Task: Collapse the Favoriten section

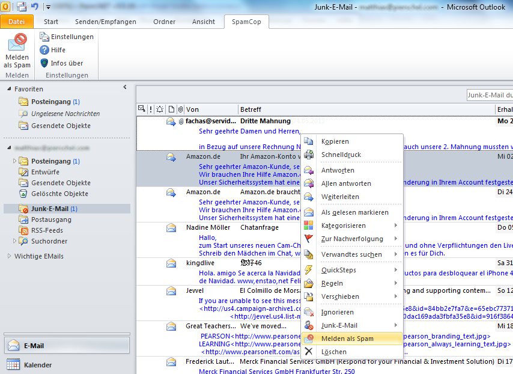Action: pyautogui.click(x=9, y=89)
